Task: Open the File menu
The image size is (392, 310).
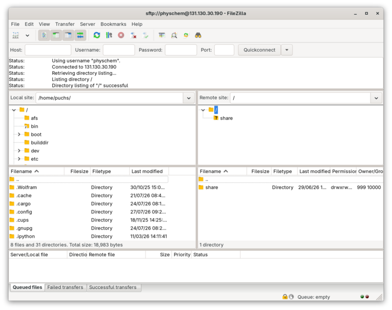Action: tap(15, 24)
